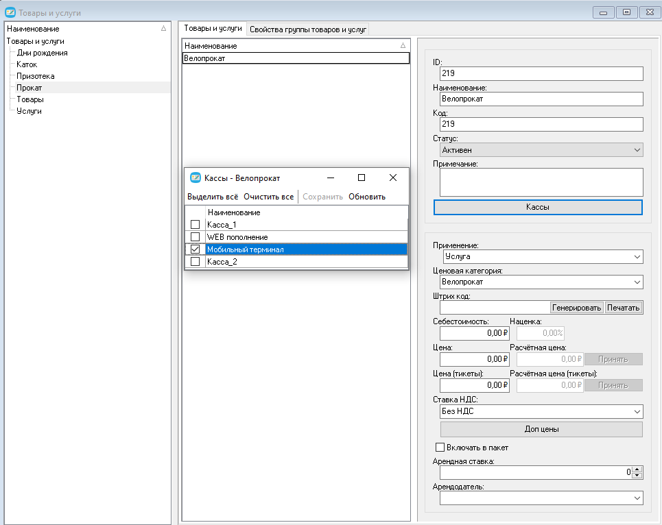Switch to Свойства группы товаров и услуг tab

click(x=308, y=29)
